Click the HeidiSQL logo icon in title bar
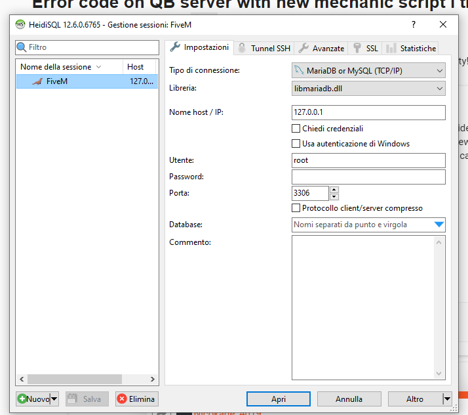Screen dimensions: 468x415 20,24
